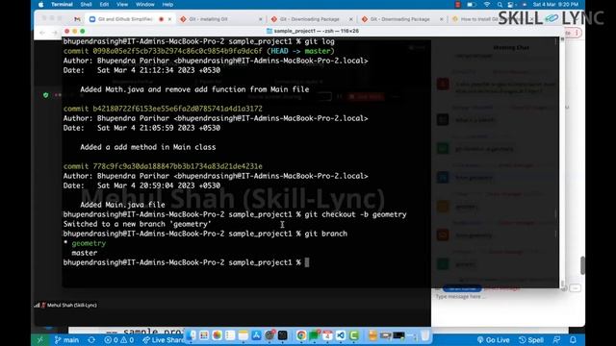Open Finder from the dock
Image resolution: width=616 pixels, height=346 pixels.
click(191, 335)
